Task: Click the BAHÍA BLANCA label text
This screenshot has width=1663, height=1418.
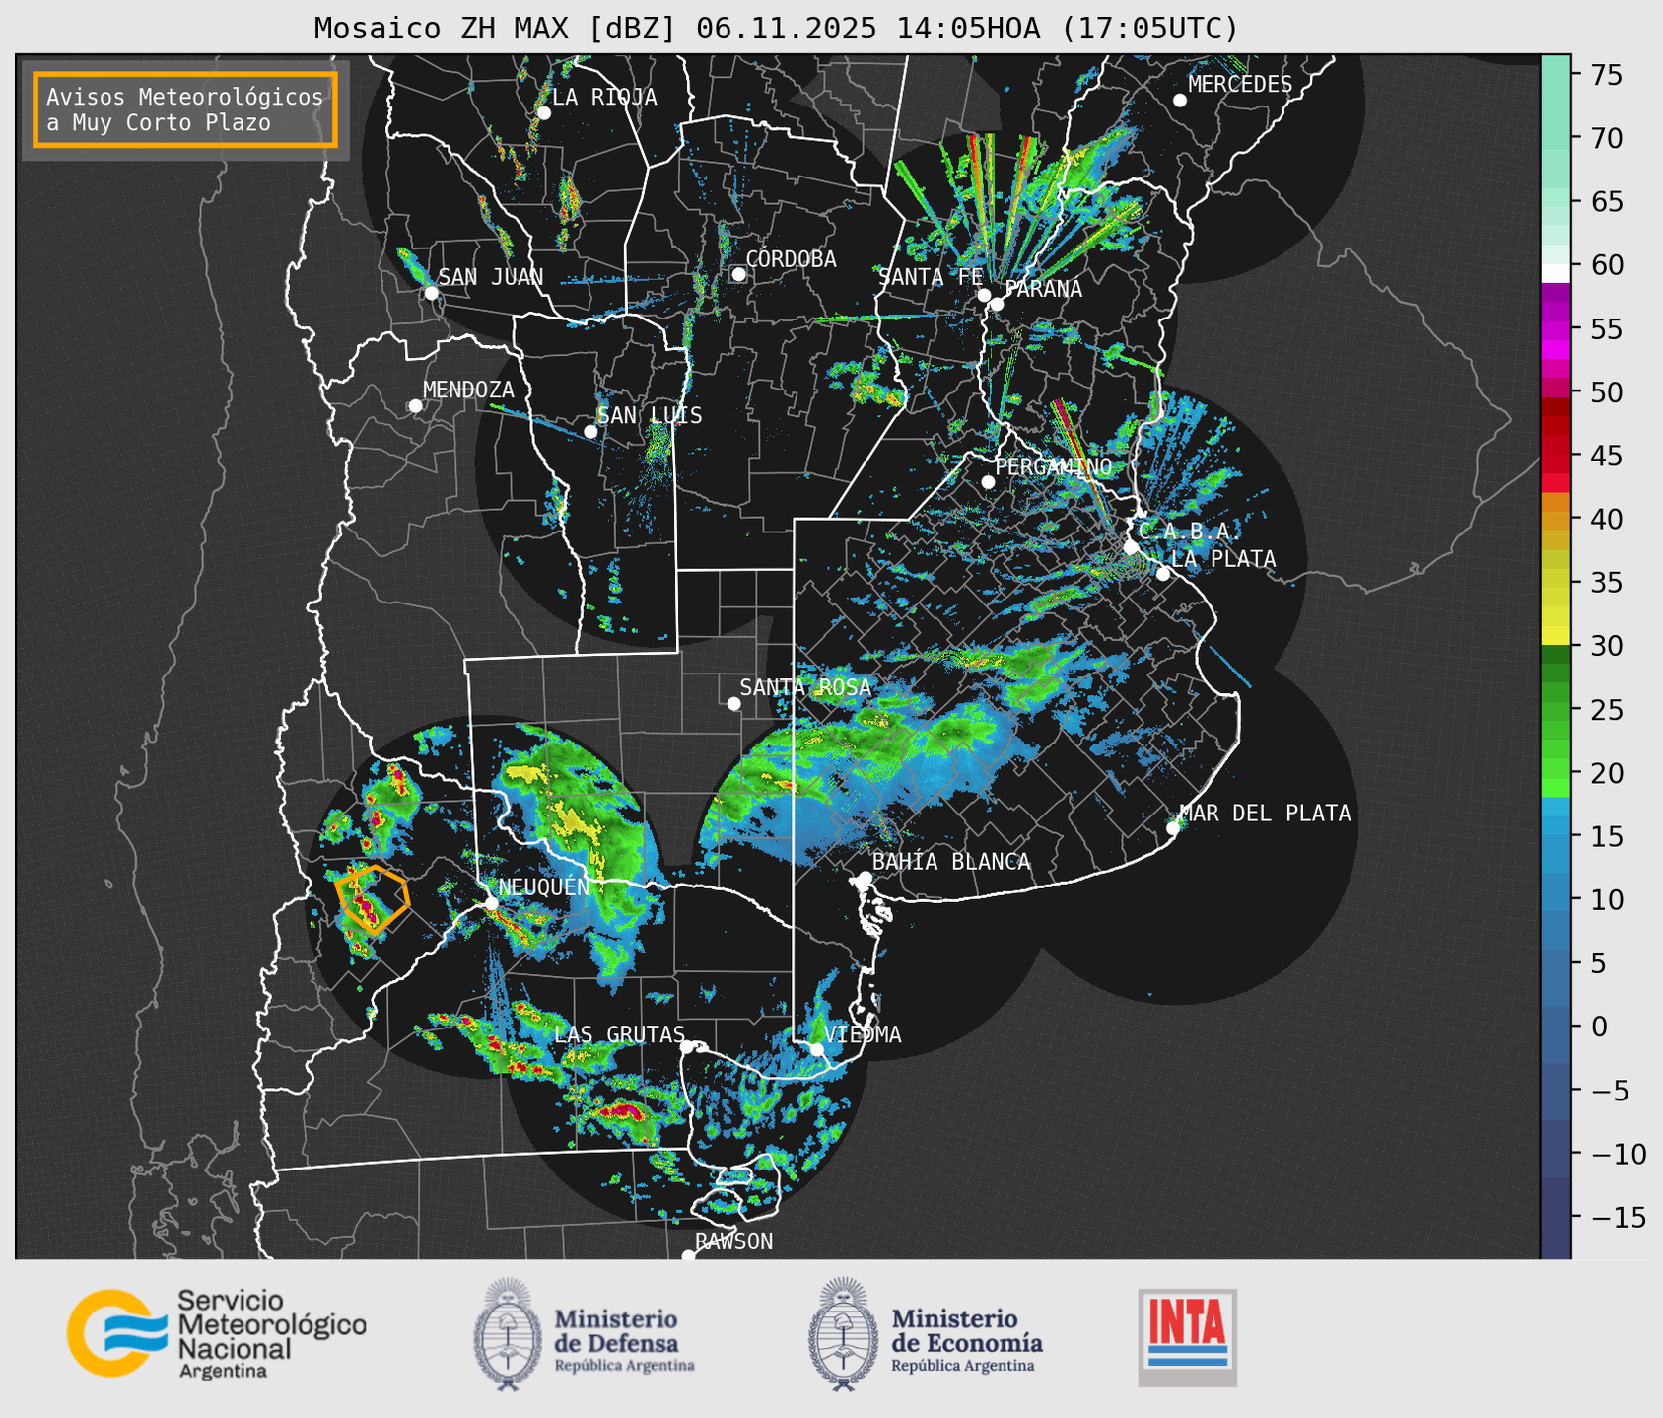Action: [x=951, y=862]
